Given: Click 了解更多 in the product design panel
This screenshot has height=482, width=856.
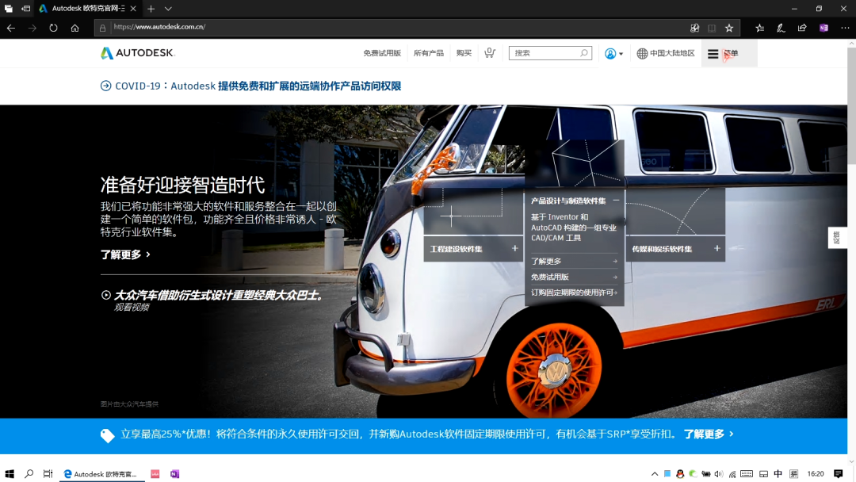Looking at the screenshot, I should 575,261.
